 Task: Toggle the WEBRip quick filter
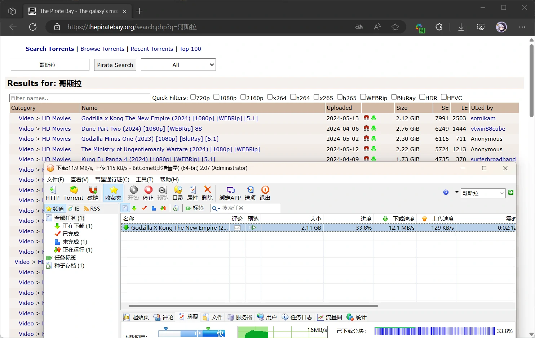pos(363,97)
